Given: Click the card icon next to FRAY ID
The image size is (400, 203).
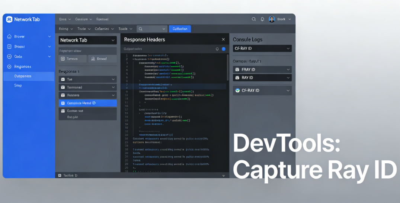Looking at the screenshot, I should coord(237,70).
